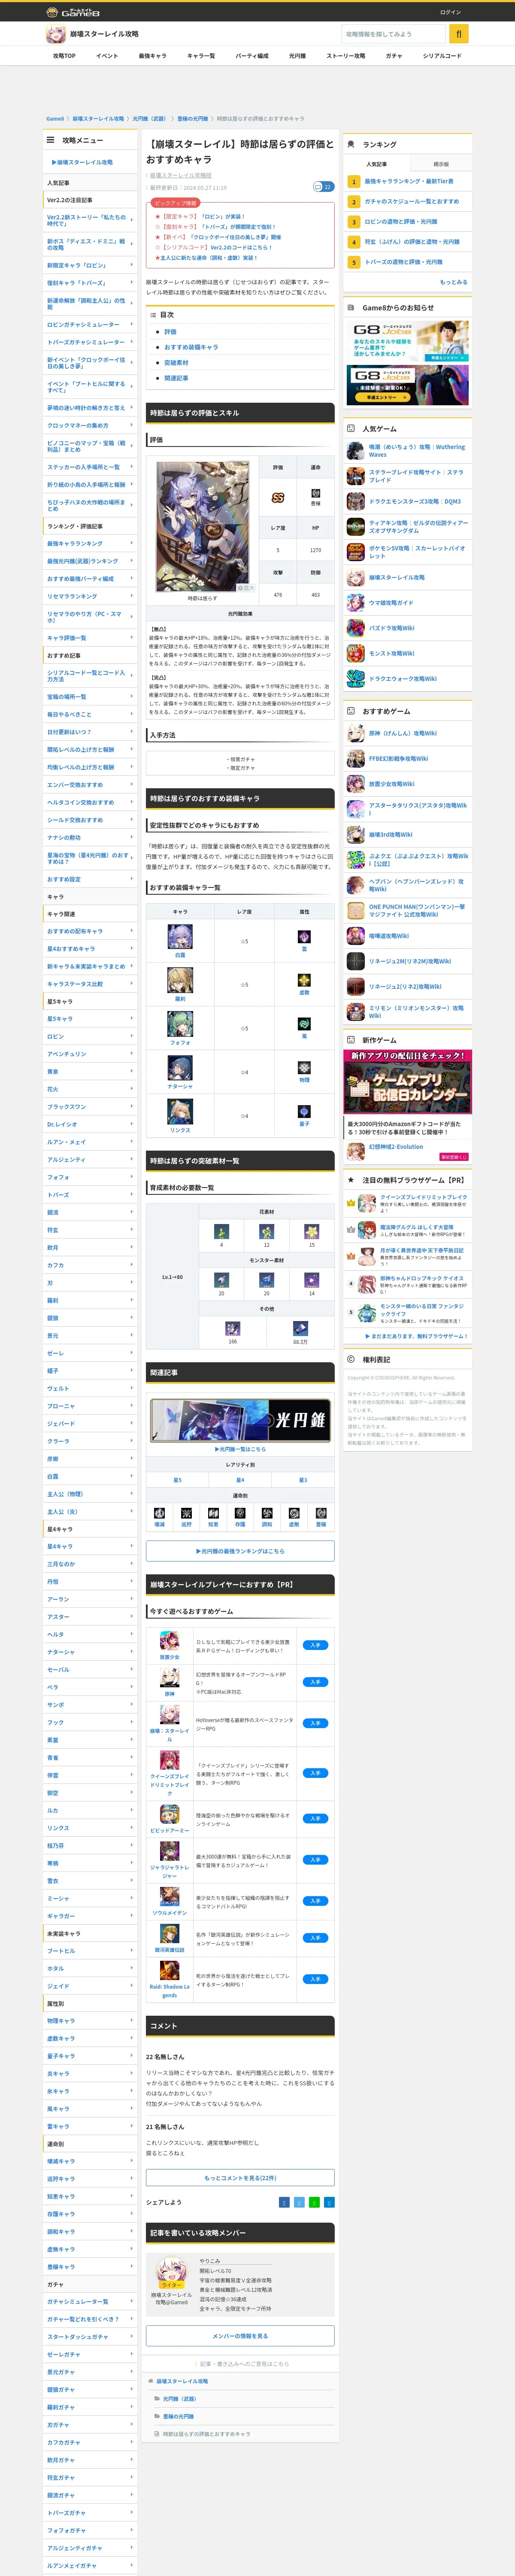Click もっとみる under the ranking list
Viewport: 515px width, 2576px height.
pos(453,282)
